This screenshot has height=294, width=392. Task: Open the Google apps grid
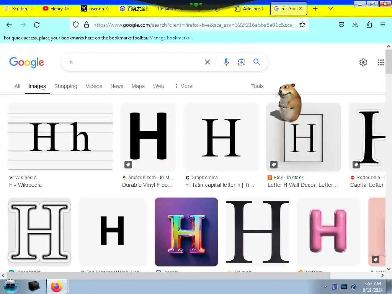pyautogui.click(x=381, y=62)
